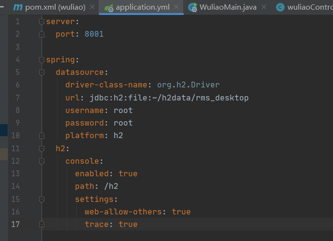Click the wuliaoController tab class icon
Image resolution: width=333 pixels, height=241 pixels.
280,8
